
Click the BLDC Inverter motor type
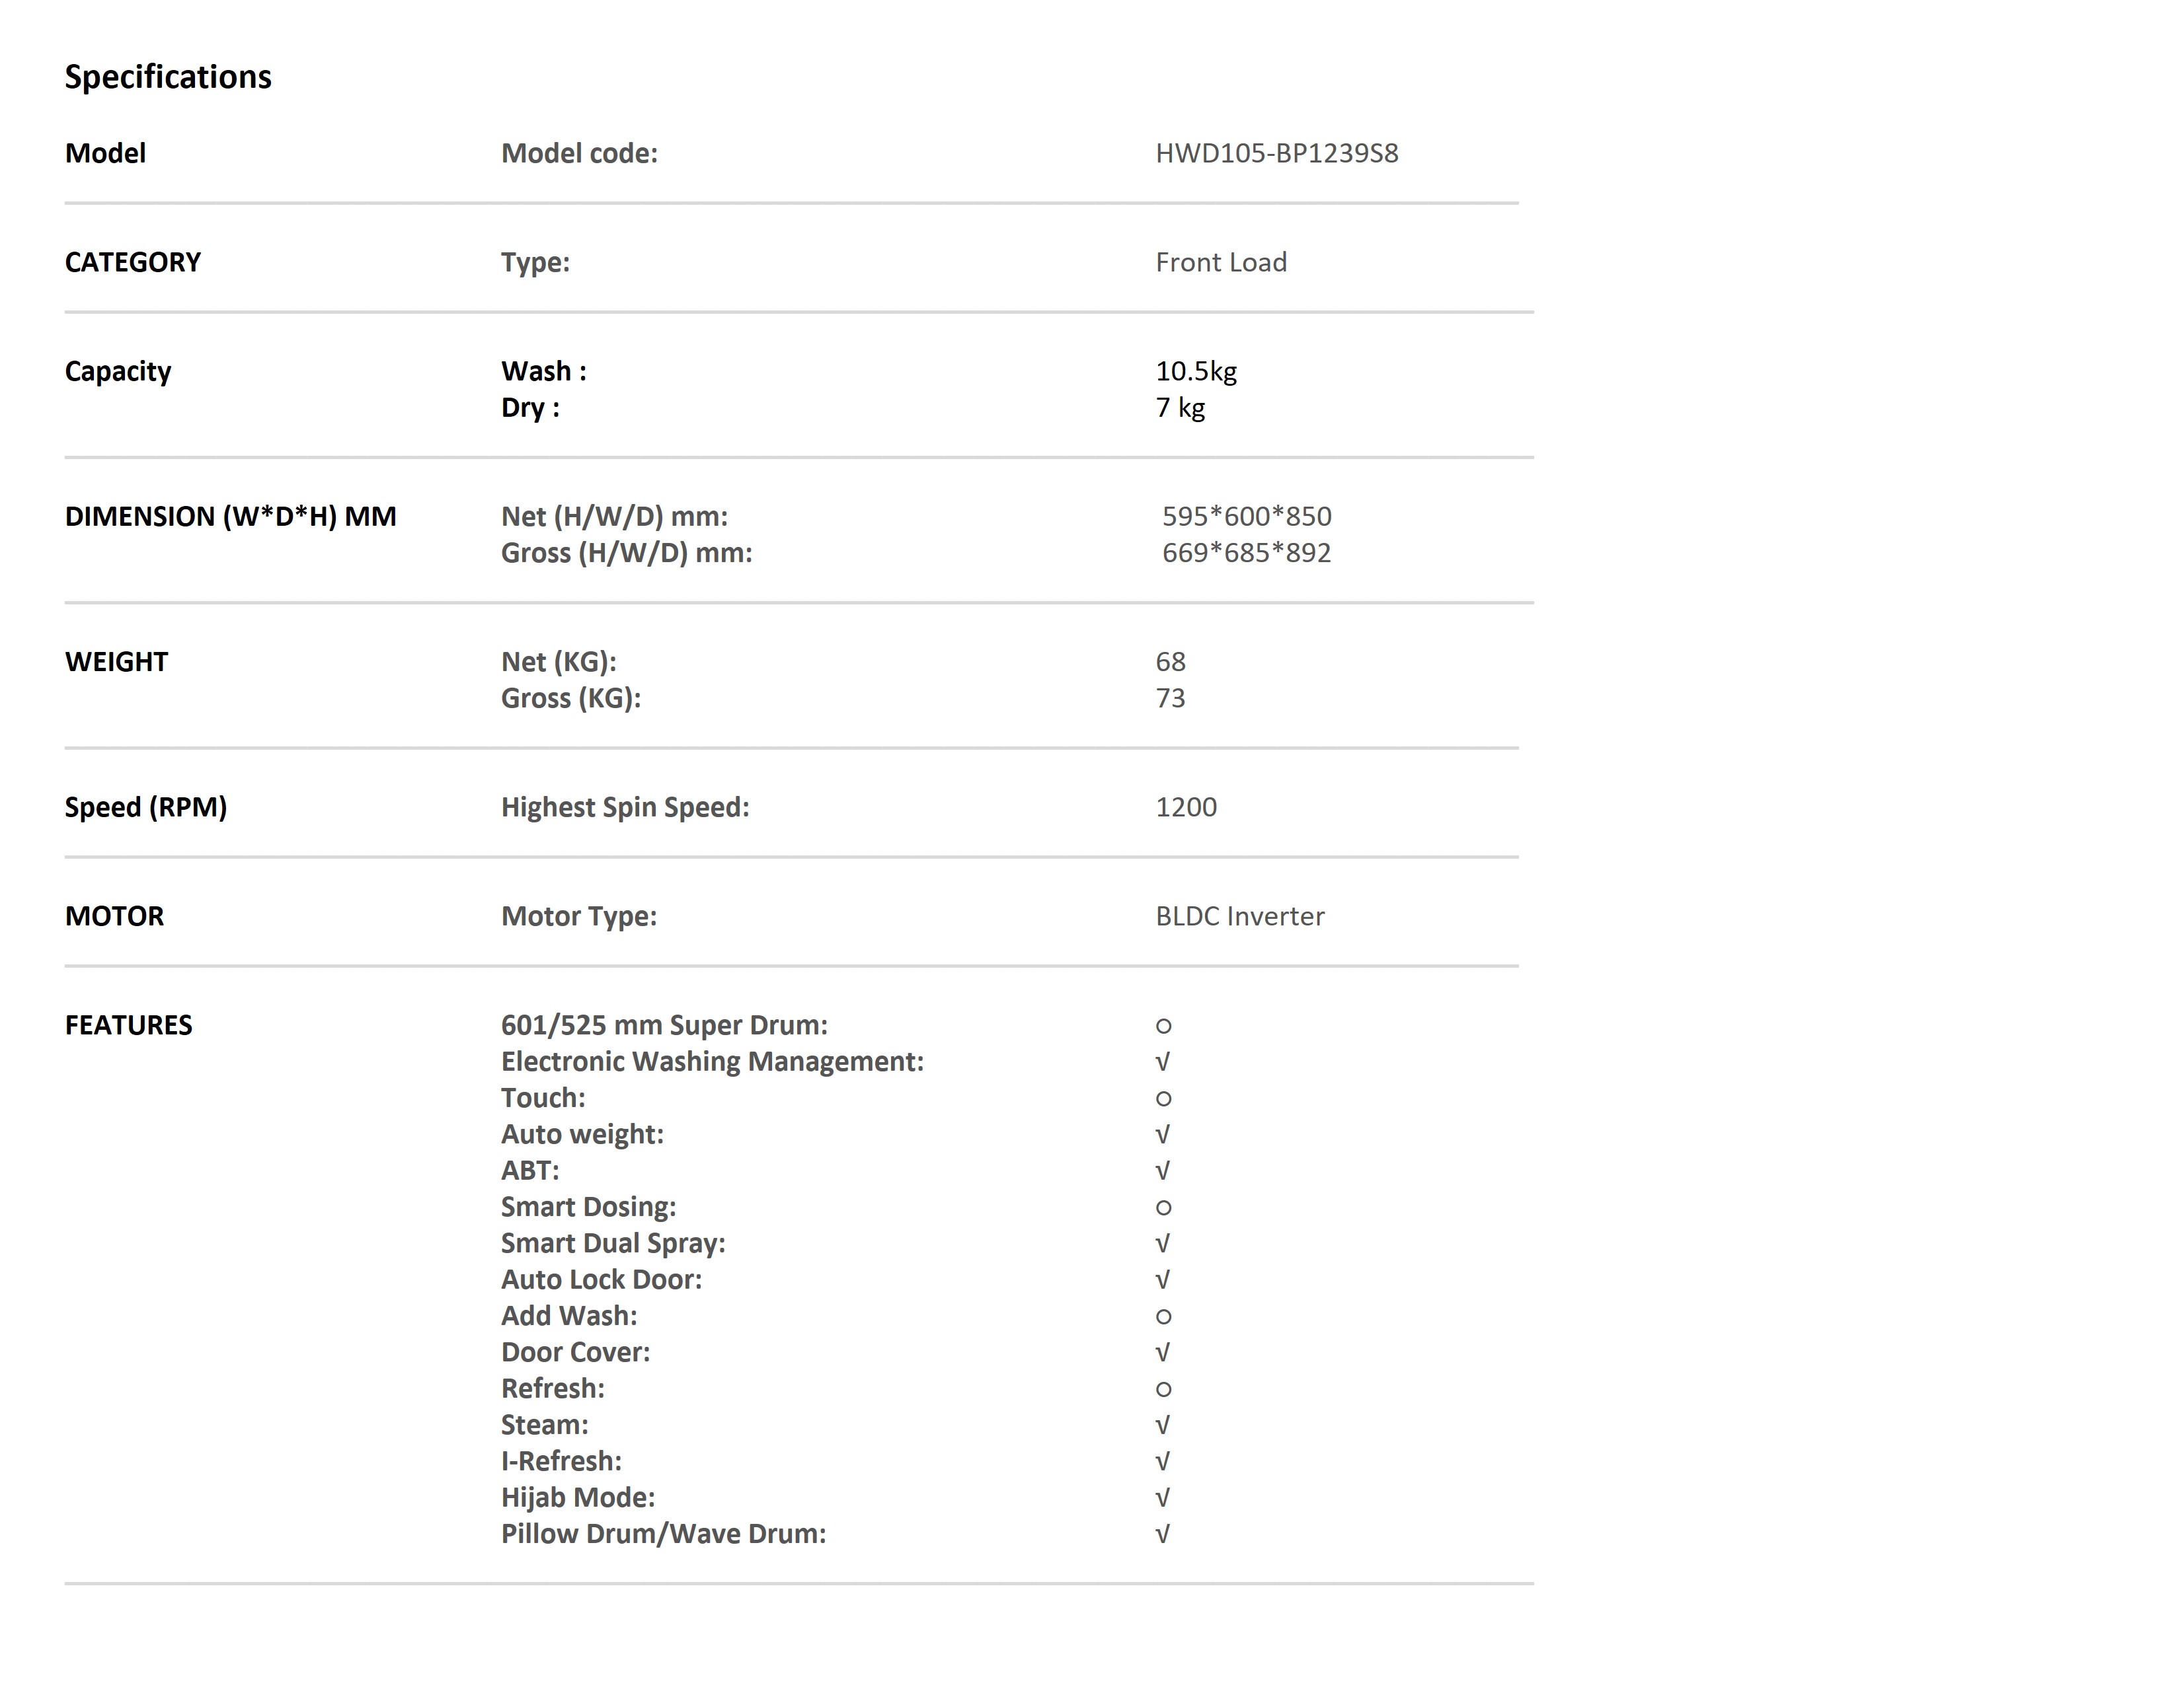tap(1240, 916)
